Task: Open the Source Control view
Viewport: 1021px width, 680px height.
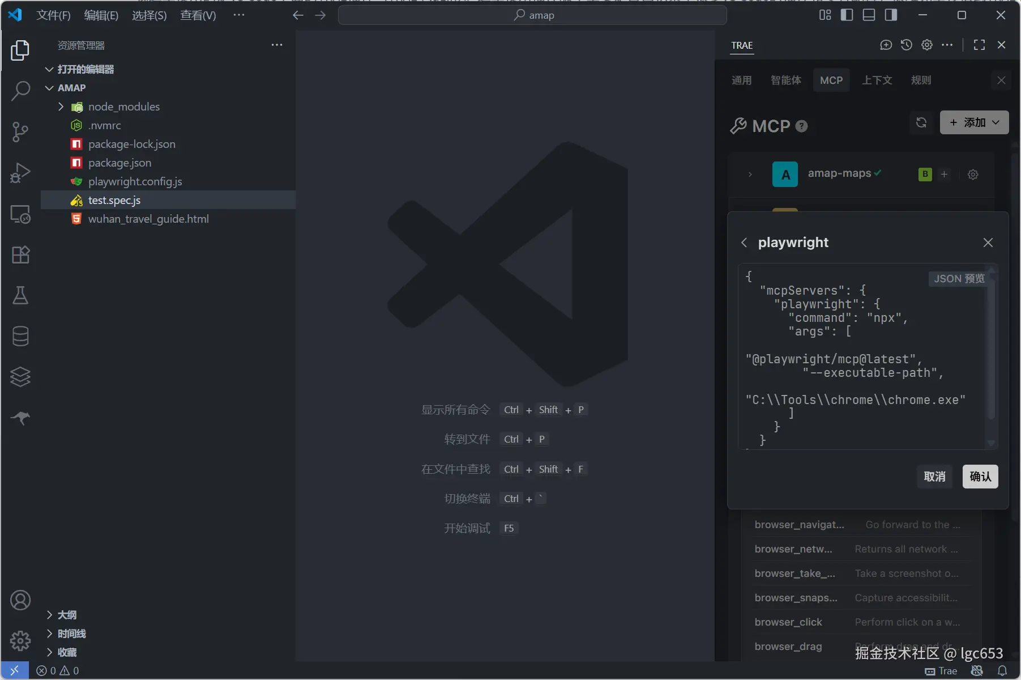Action: click(20, 131)
